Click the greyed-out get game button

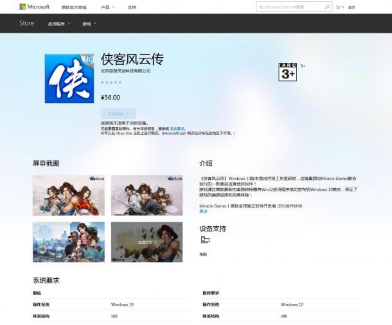coord(118,113)
